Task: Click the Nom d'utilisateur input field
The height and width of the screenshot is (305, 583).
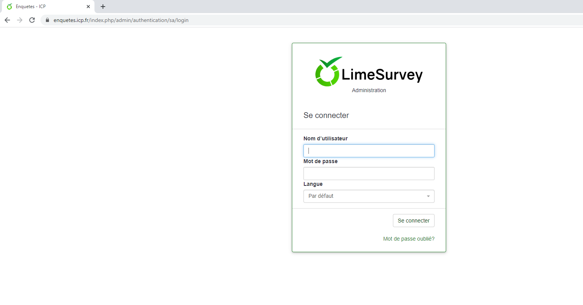Action: (369, 151)
